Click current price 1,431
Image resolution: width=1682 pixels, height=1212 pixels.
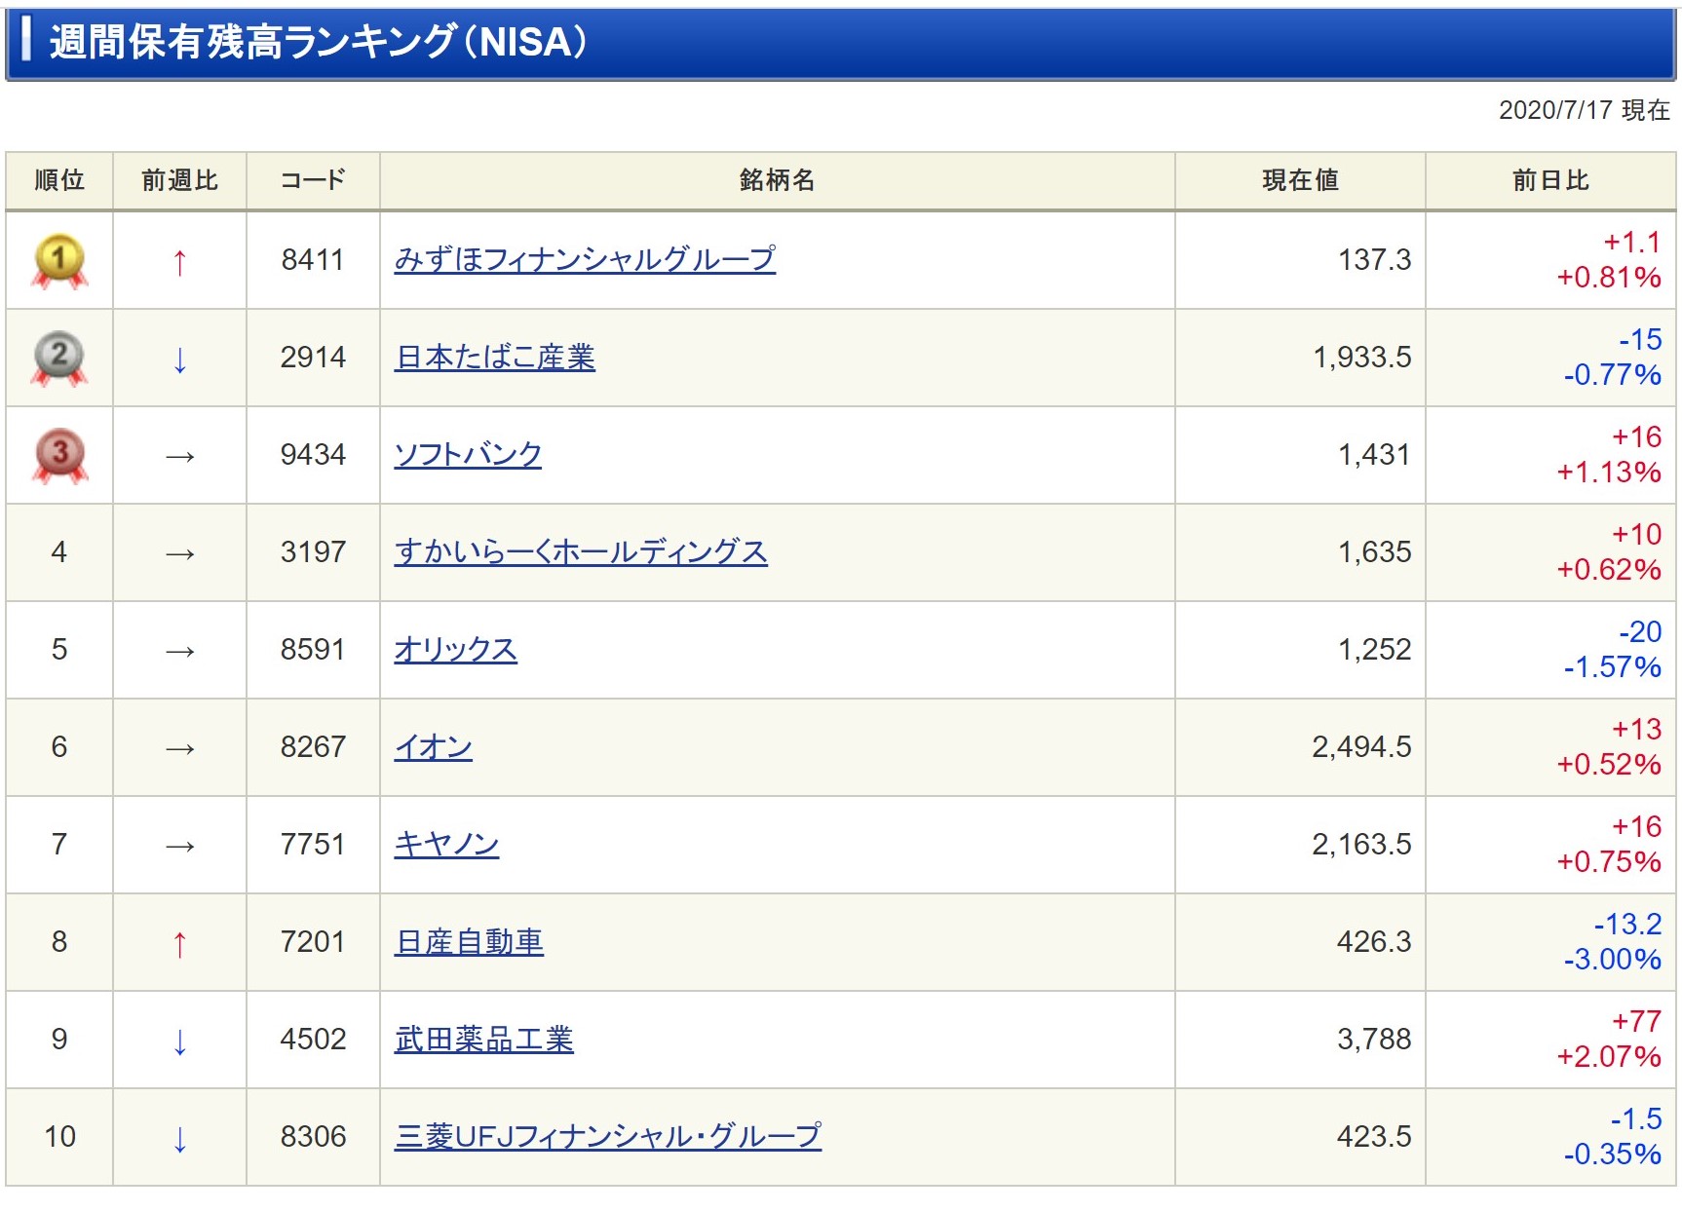click(x=1374, y=455)
